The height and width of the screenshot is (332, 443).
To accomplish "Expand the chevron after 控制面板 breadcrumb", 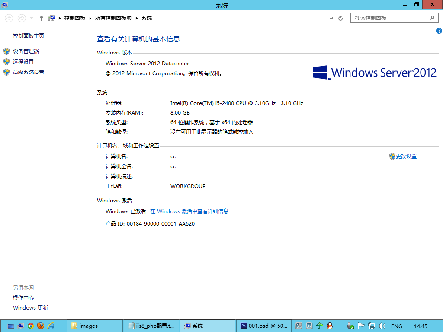I will pos(90,18).
